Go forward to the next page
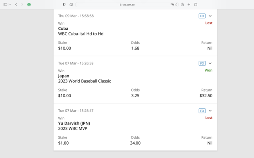 (22, 4)
